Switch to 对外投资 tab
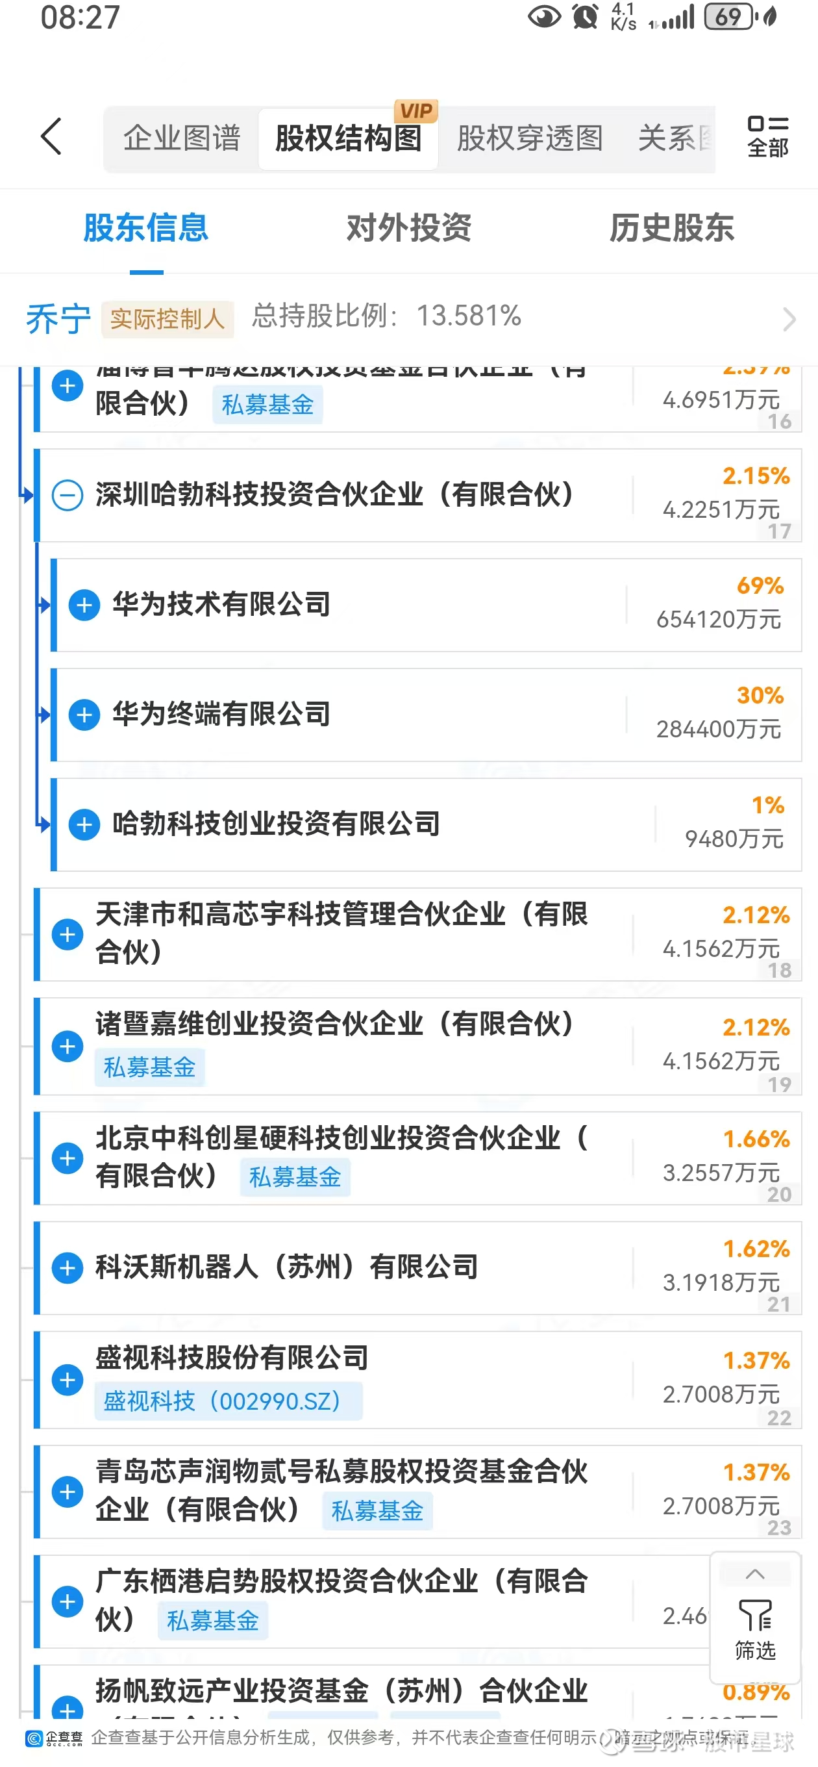 point(408,228)
